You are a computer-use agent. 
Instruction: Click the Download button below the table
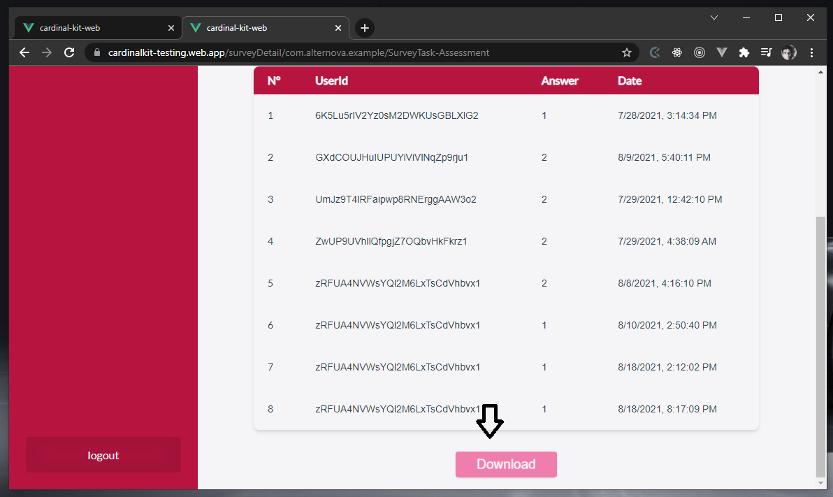(506, 464)
